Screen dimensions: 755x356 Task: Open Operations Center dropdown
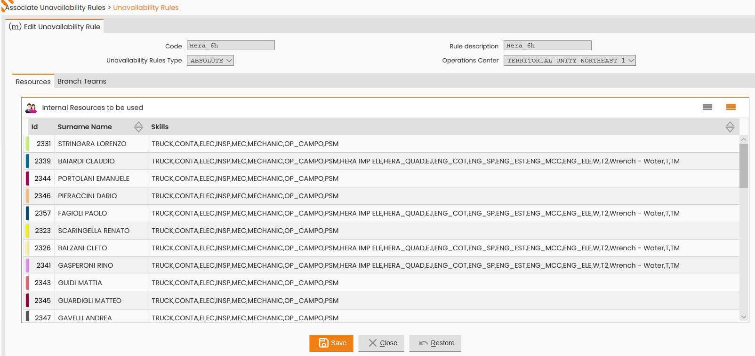coord(570,61)
